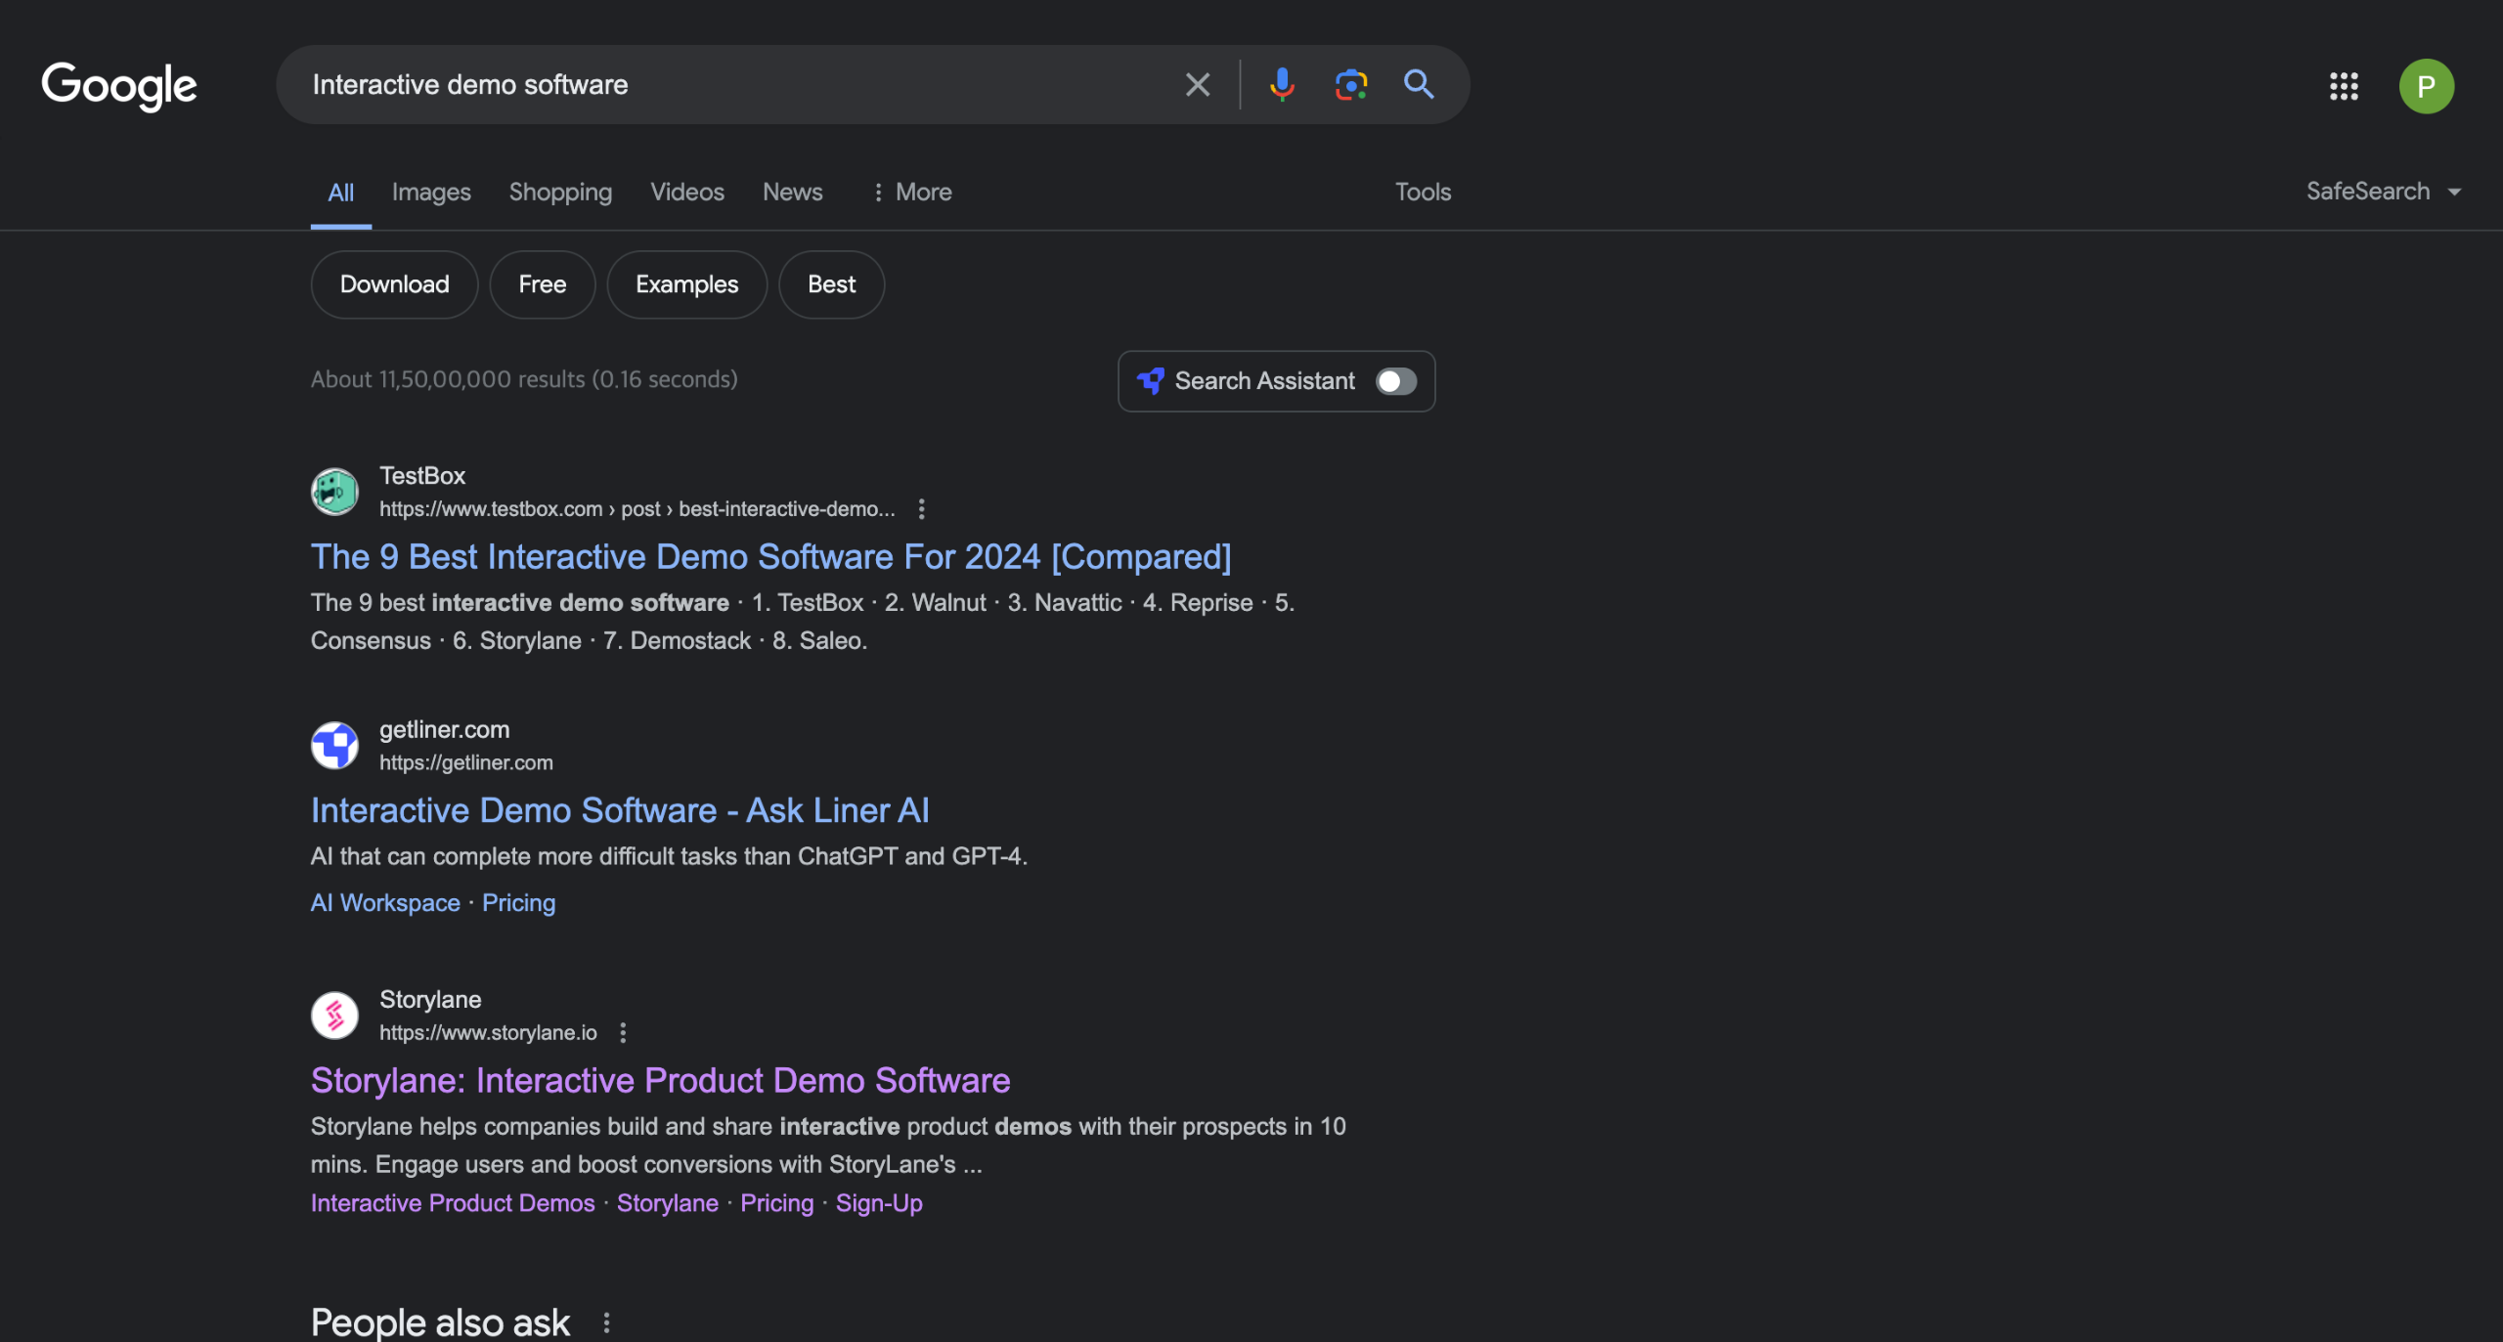Apply the Free suggestion chip
The height and width of the screenshot is (1342, 2503).
[543, 284]
